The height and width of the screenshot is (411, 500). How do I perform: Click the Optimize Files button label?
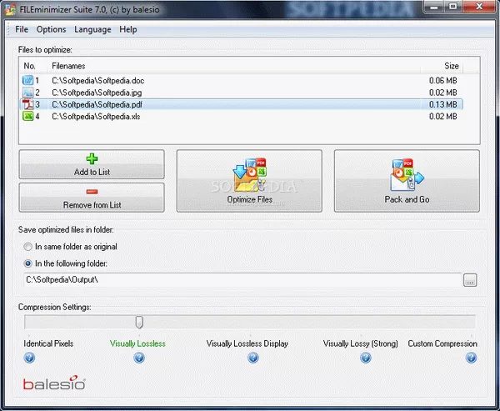250,199
